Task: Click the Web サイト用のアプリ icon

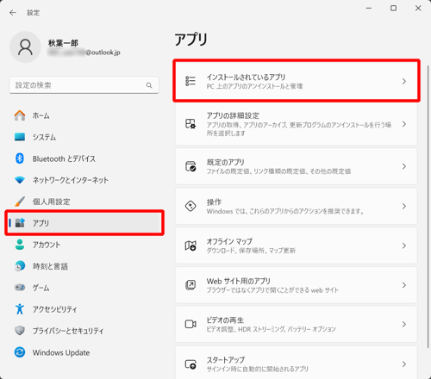Action: point(191,285)
